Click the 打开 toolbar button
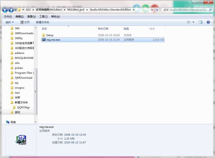 [x=25, y=22]
